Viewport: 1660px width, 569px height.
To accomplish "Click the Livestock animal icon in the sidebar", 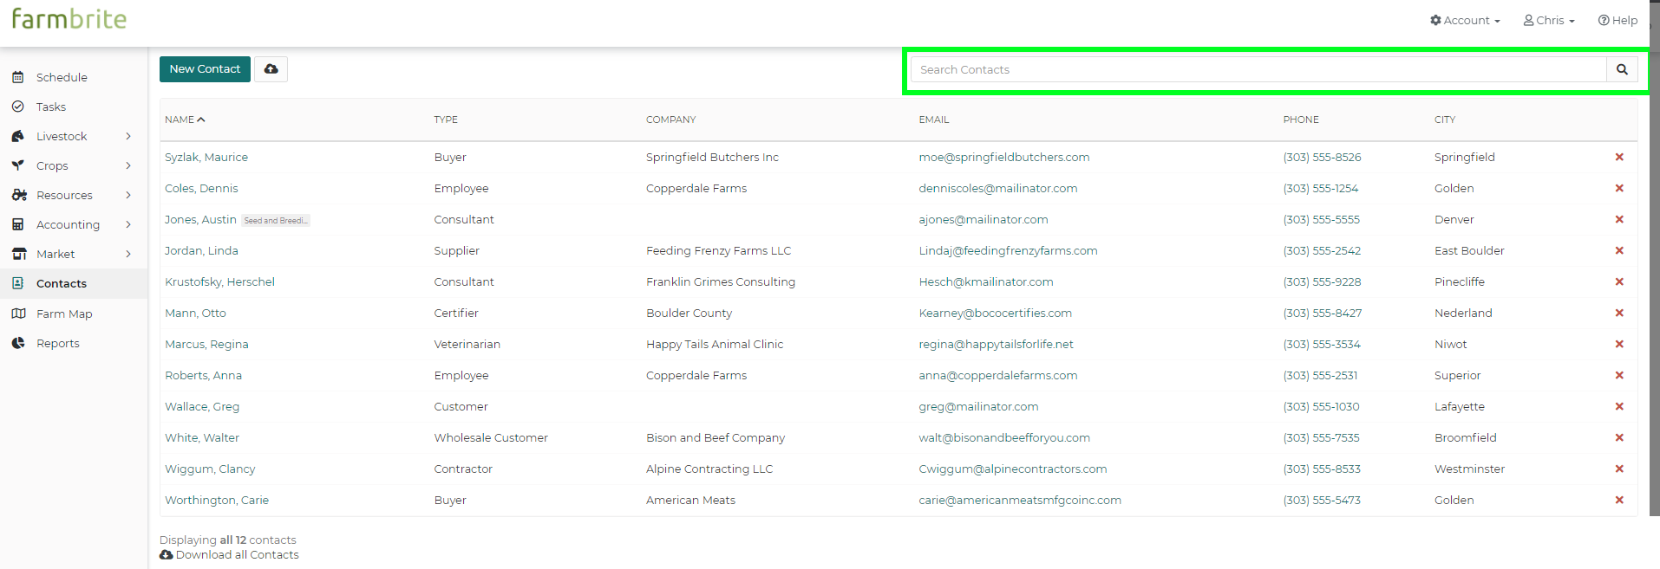I will [x=18, y=136].
